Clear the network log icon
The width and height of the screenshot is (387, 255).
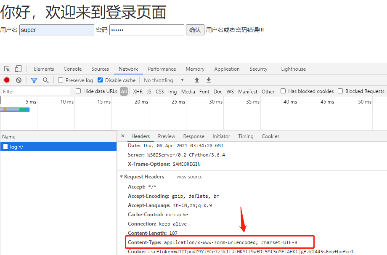tap(19, 80)
